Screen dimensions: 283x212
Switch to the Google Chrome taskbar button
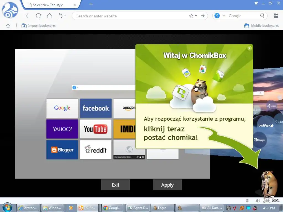[112, 208]
